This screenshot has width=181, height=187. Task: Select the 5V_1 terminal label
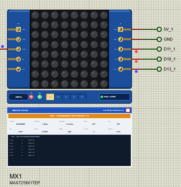(168, 29)
